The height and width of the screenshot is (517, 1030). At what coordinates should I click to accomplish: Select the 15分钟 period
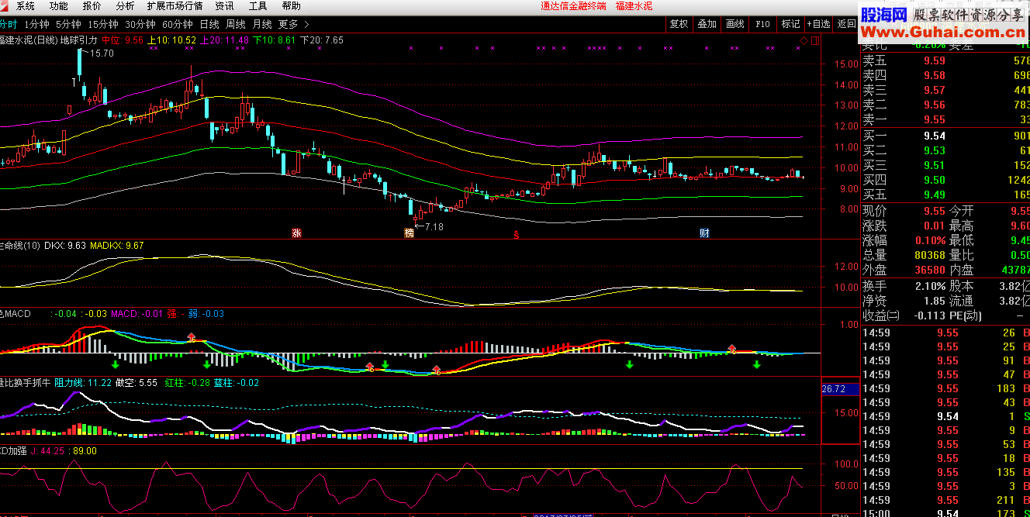tap(103, 24)
